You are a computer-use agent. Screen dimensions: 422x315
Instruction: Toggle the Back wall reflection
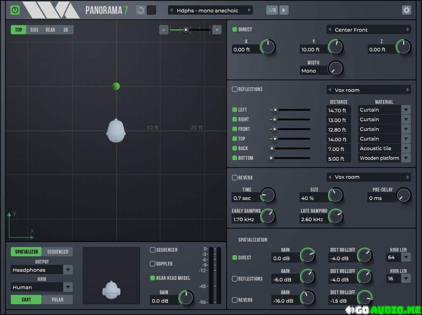tap(235, 148)
